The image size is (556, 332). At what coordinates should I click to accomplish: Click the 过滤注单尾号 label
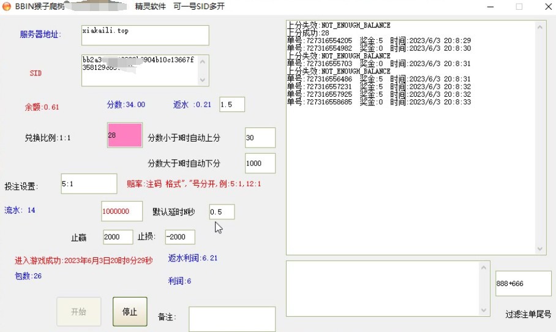(528, 314)
